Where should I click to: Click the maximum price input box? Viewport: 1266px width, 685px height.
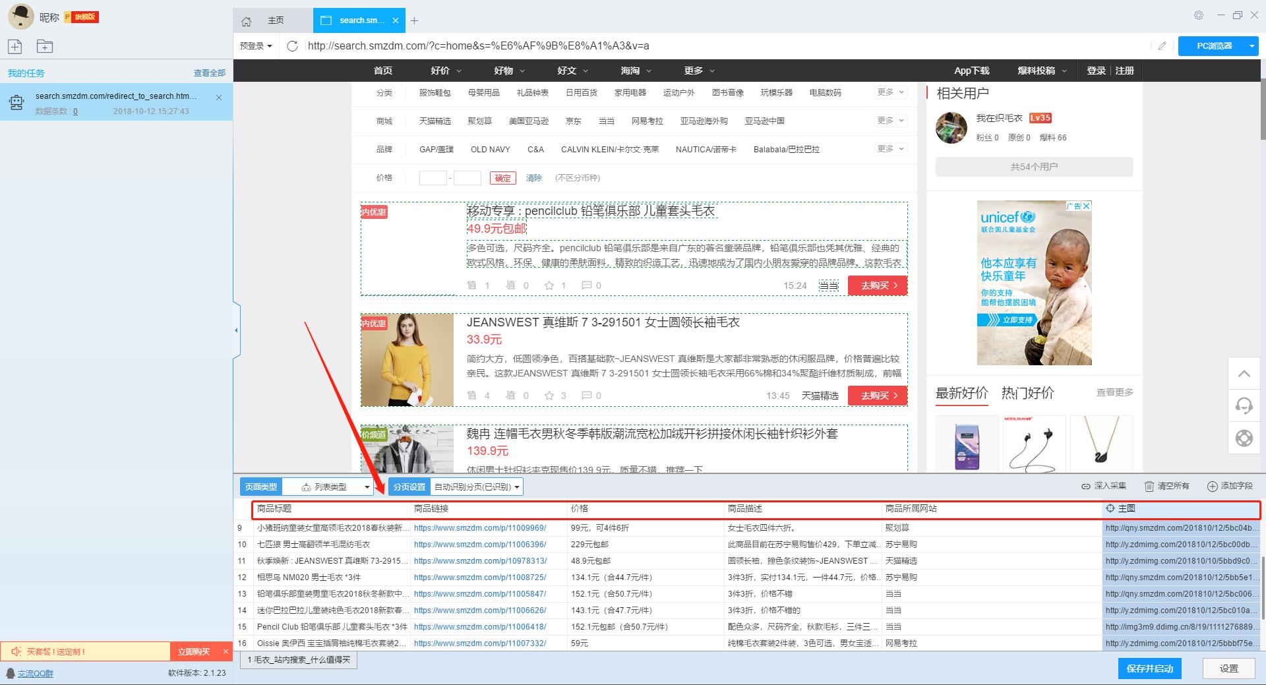[467, 178]
